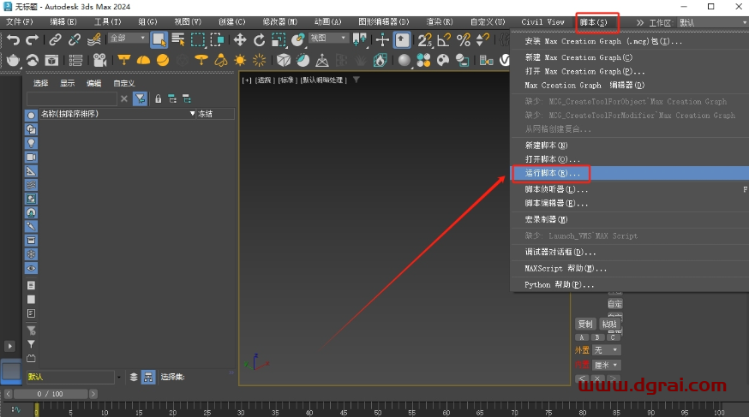
Task: Toggle Percent Snap
Action: (463, 39)
